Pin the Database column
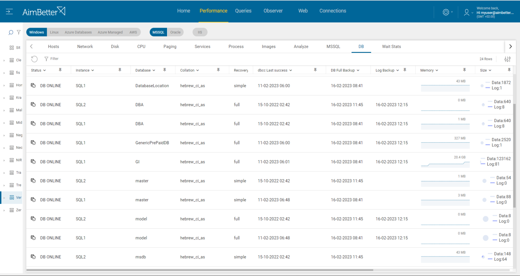520x276 pixels. coord(165,70)
